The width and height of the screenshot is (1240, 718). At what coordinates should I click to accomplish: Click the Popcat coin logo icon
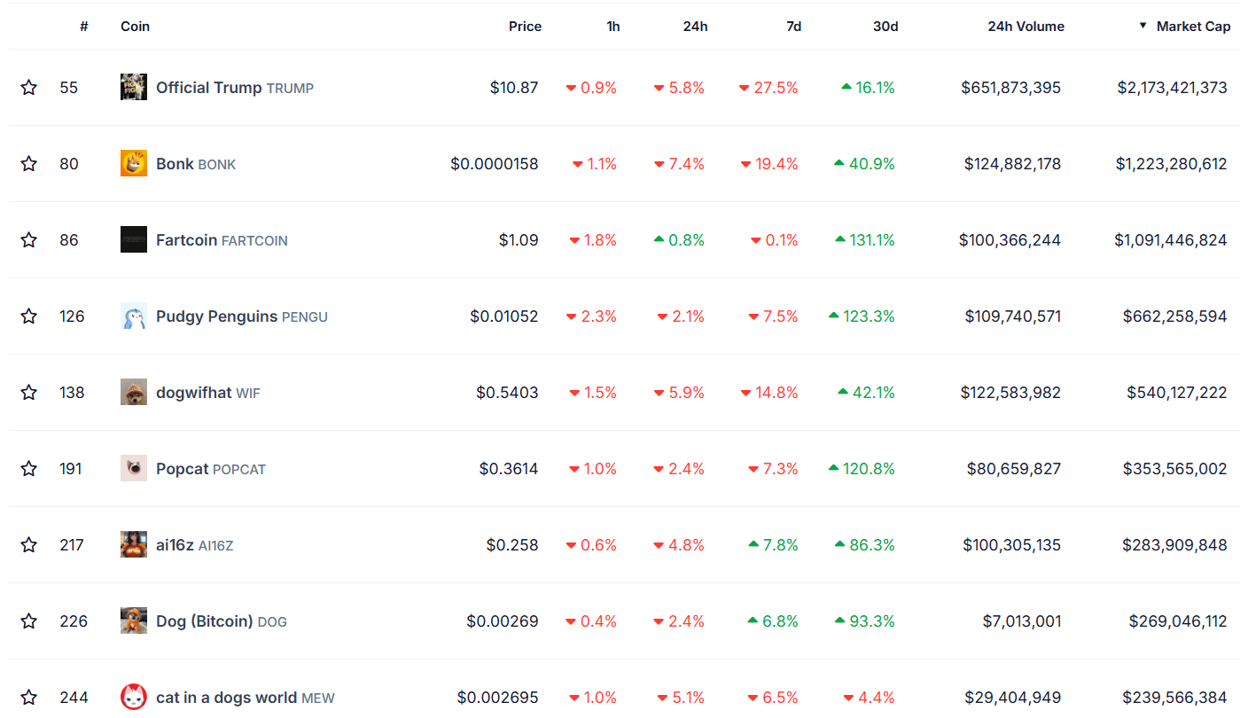click(134, 469)
